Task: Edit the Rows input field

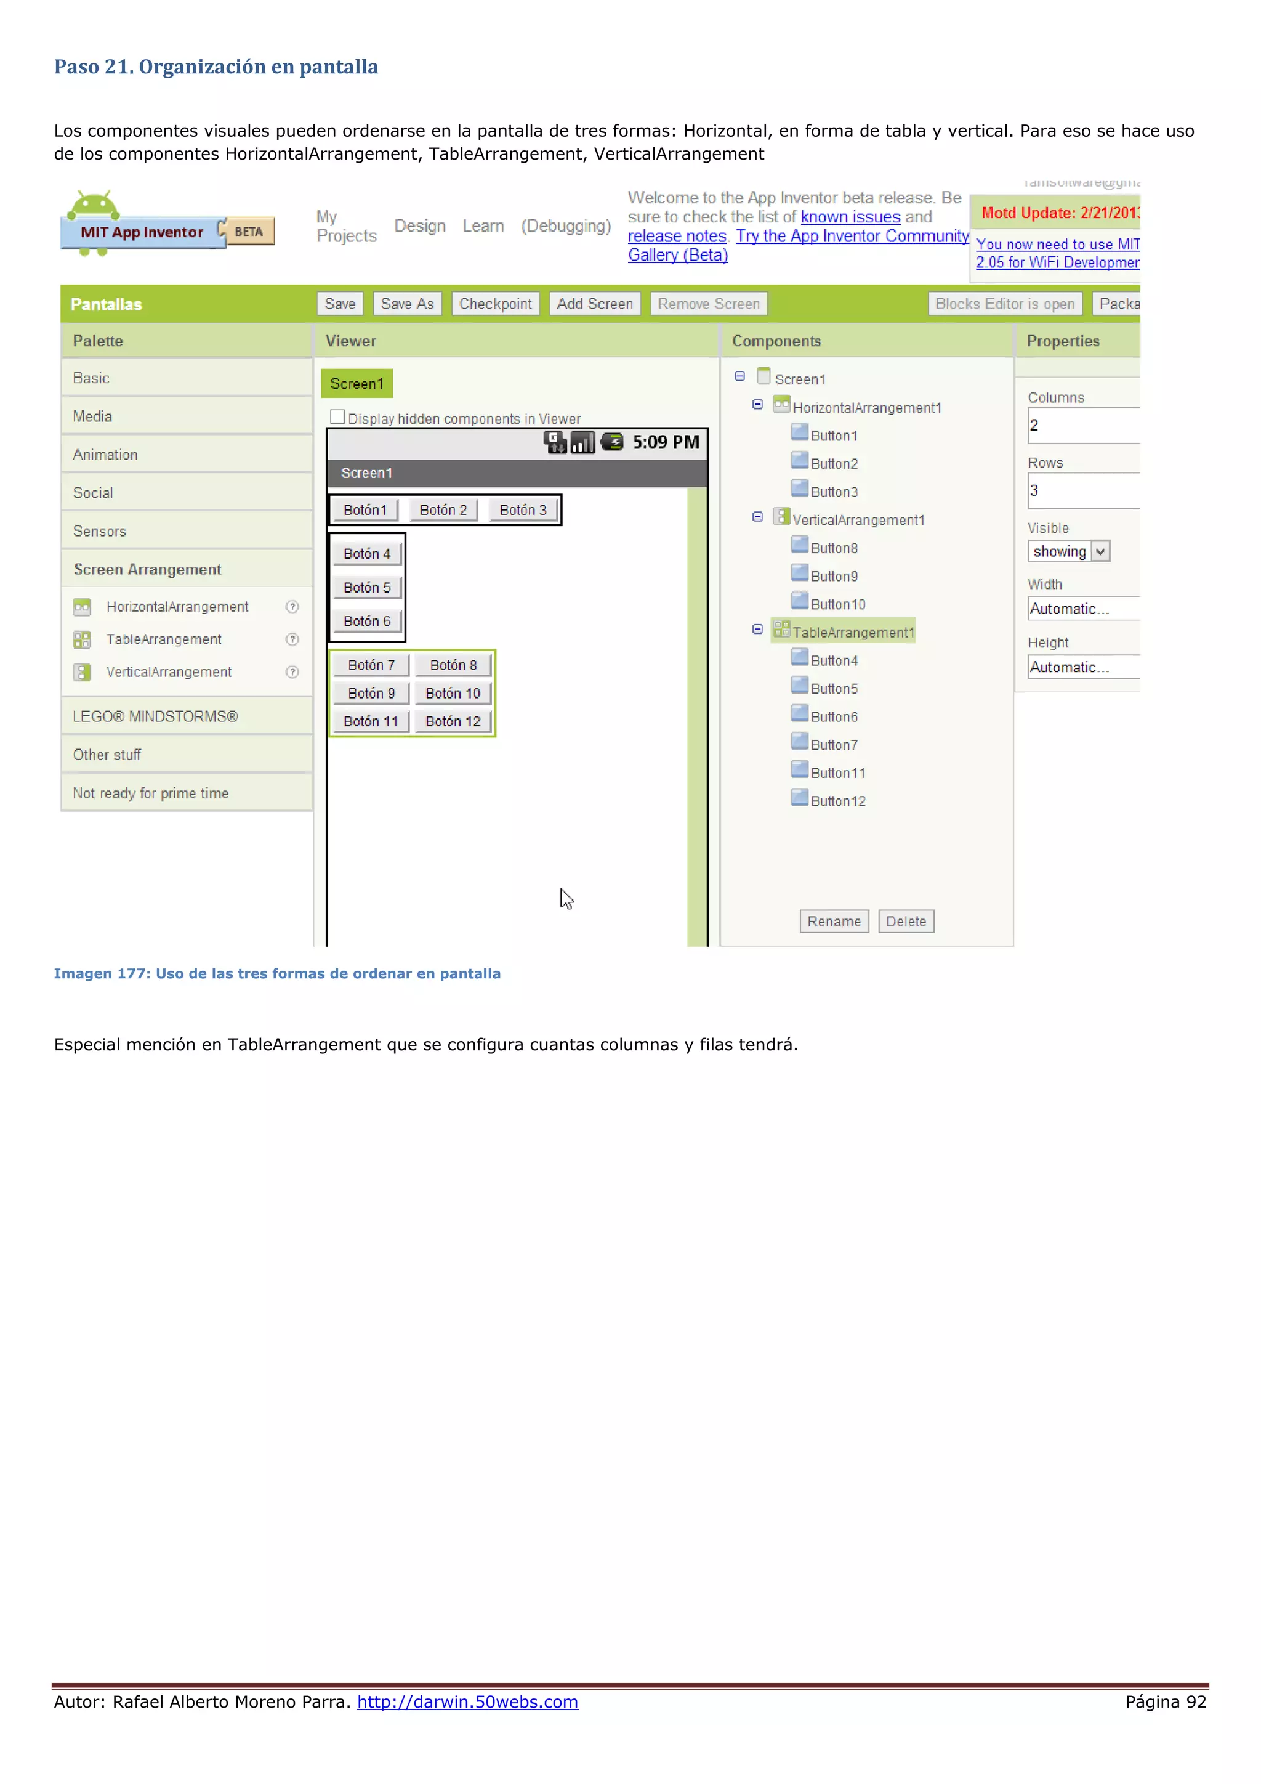Action: (x=1084, y=490)
